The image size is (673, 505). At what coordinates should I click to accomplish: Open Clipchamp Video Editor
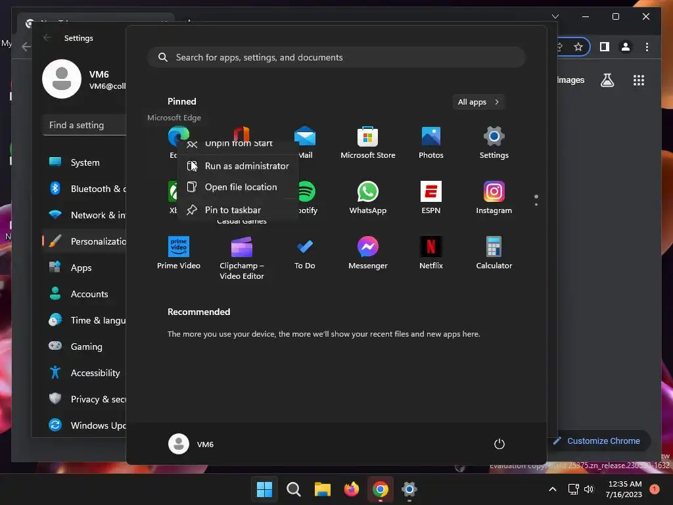click(x=242, y=258)
